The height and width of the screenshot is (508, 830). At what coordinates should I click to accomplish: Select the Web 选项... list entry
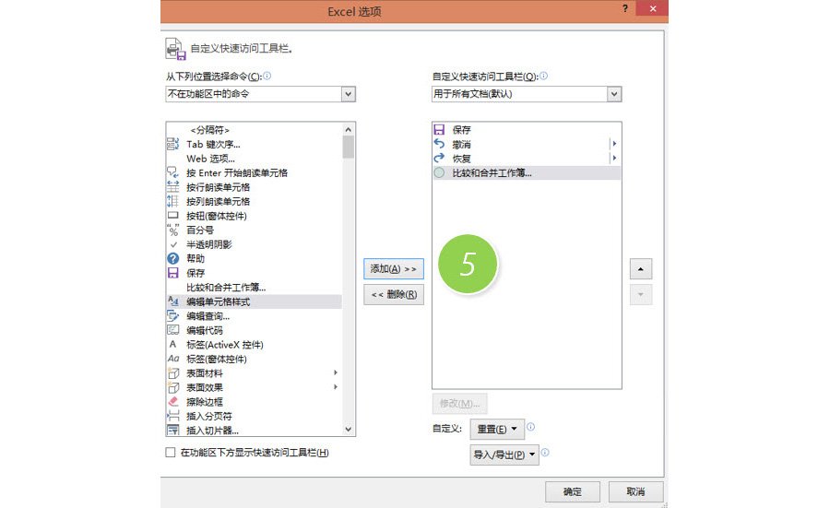[210, 159]
